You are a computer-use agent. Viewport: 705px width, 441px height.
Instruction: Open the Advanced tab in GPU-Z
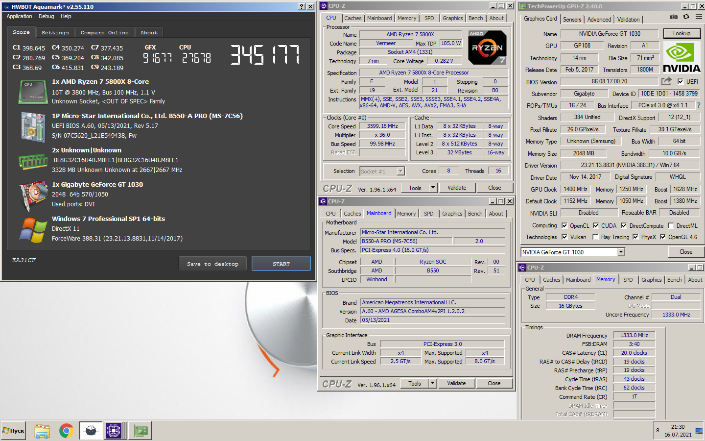point(599,19)
